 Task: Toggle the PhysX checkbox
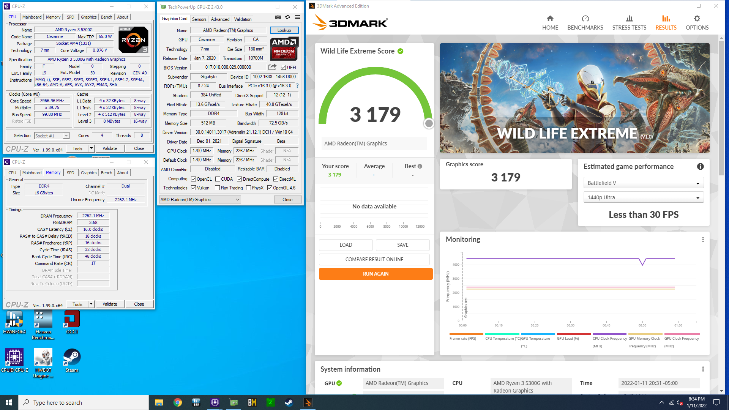coord(248,188)
